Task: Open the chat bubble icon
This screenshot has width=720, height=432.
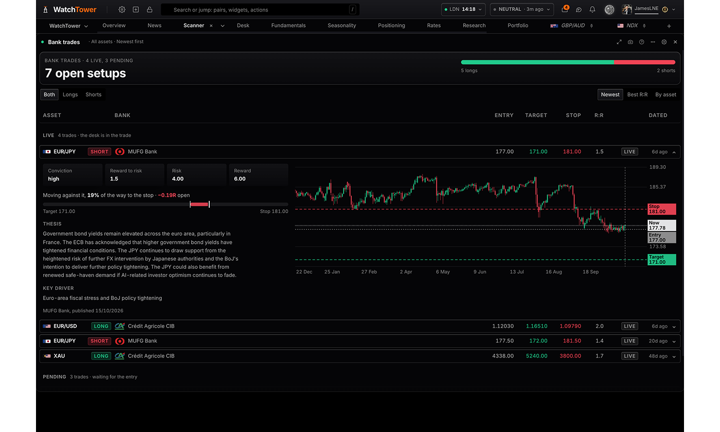Action: (579, 10)
